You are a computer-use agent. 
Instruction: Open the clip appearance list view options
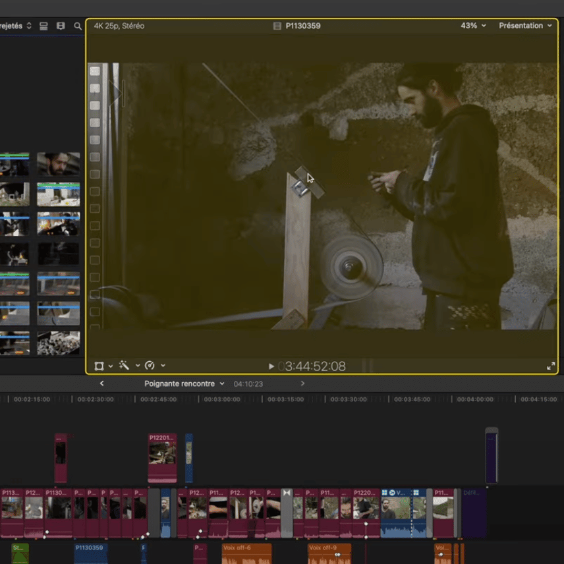[x=43, y=26]
